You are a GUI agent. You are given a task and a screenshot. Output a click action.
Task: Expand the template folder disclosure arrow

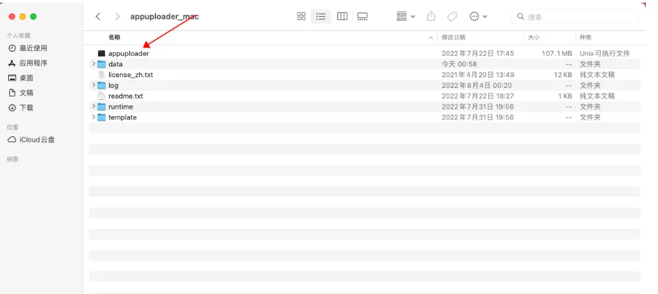click(x=94, y=117)
